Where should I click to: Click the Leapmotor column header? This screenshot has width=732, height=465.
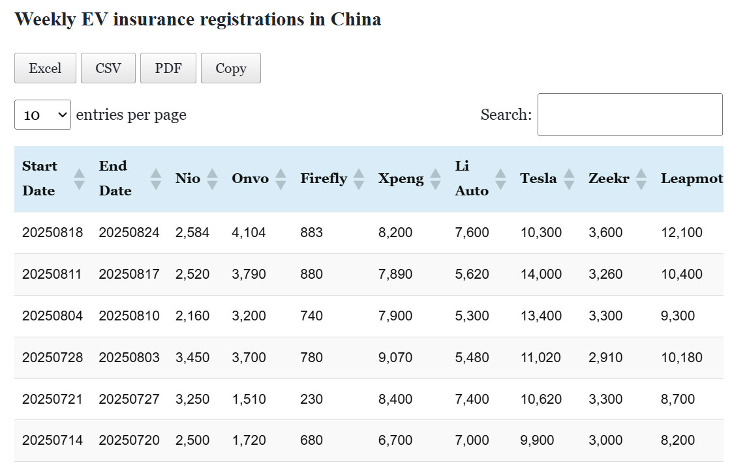691,178
